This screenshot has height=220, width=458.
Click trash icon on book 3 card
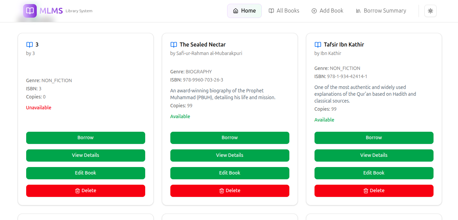[78, 191]
